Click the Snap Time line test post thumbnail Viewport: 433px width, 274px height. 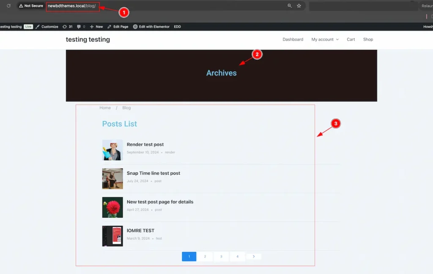[112, 178]
